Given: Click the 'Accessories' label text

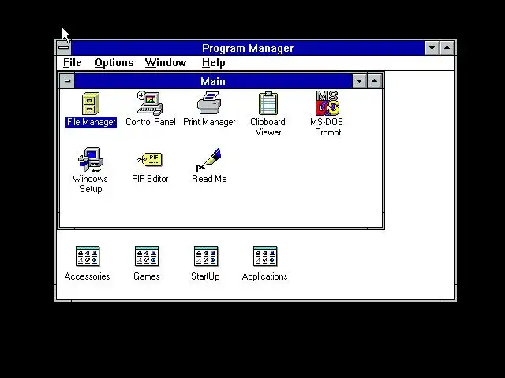Looking at the screenshot, I should tap(88, 276).
